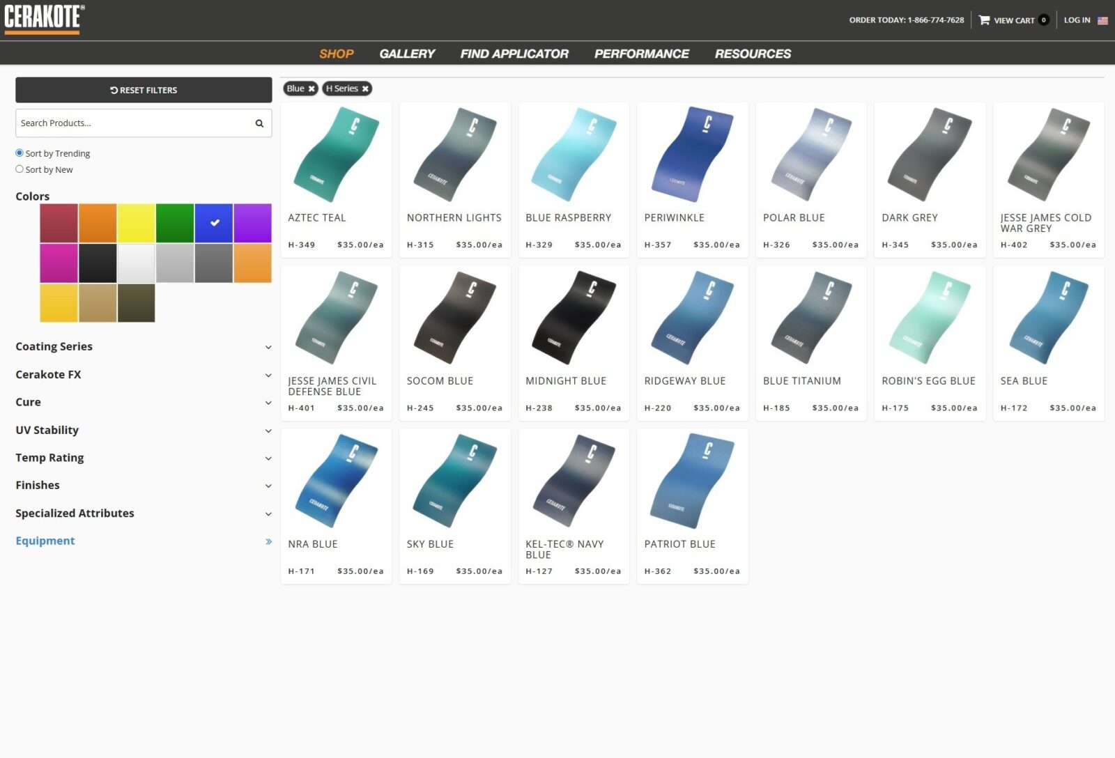1115x758 pixels.
Task: Expand the Finishes filter
Action: tap(144, 486)
